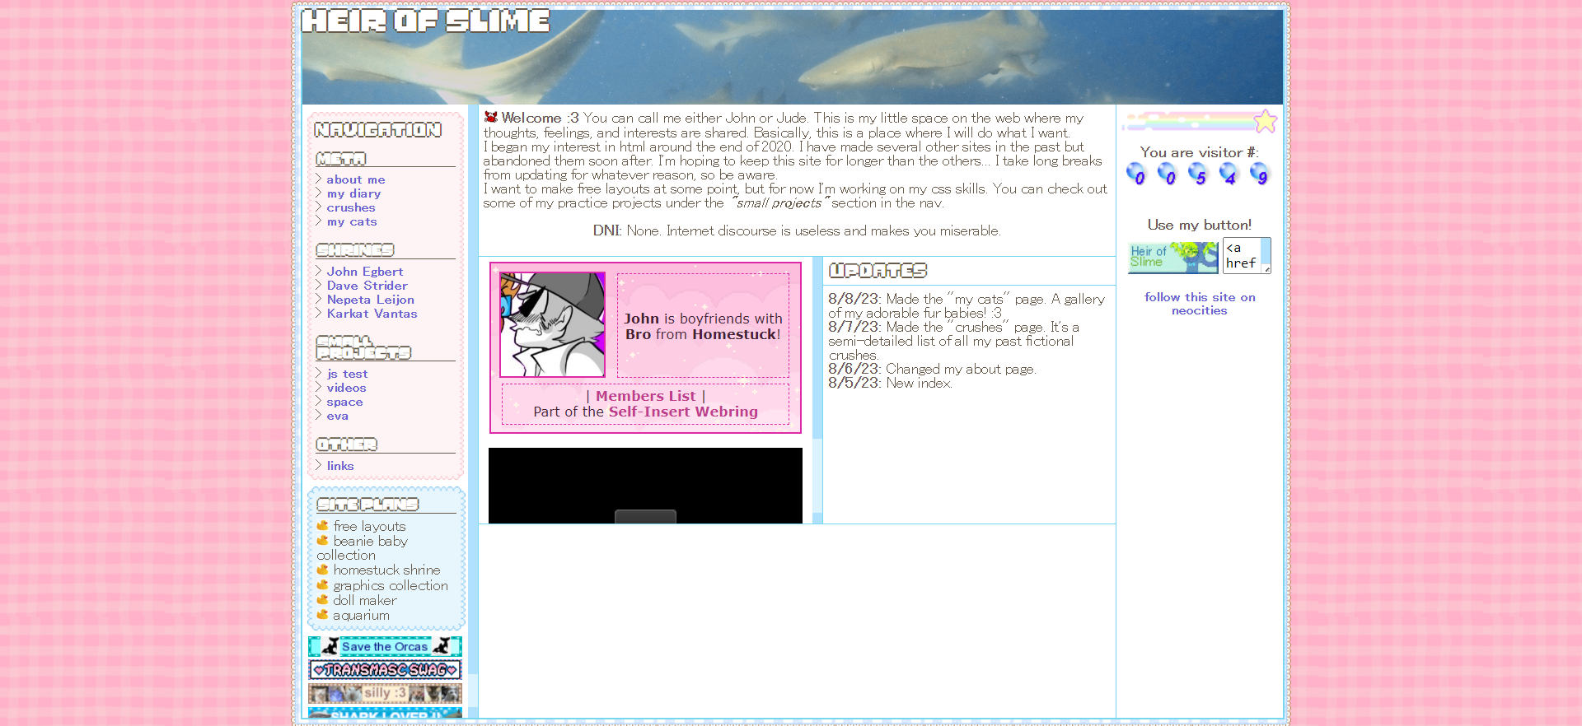This screenshot has width=1582, height=726.
Task: Click the duck icon beside 'free layouts'
Action: click(x=322, y=525)
